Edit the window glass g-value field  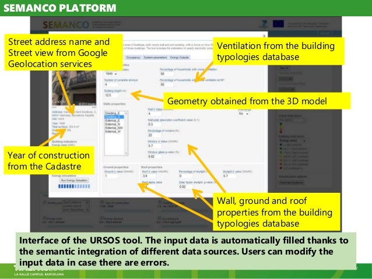click(155, 157)
